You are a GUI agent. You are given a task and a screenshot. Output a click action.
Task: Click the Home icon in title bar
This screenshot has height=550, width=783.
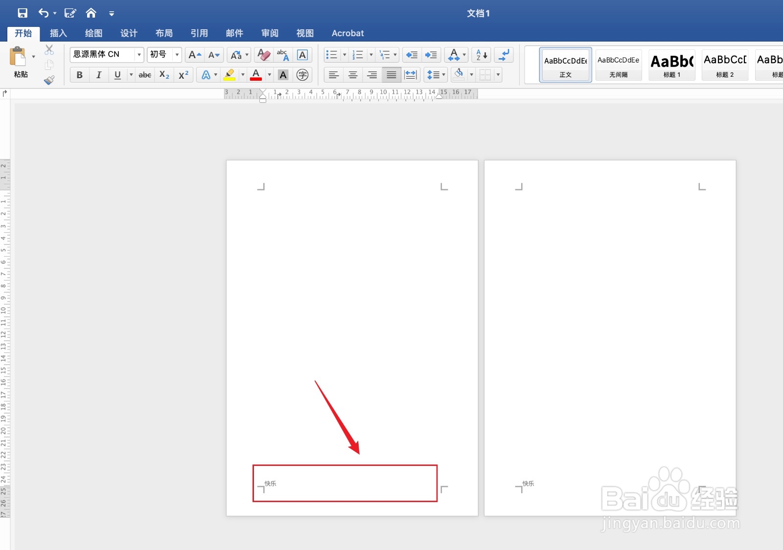tap(91, 13)
